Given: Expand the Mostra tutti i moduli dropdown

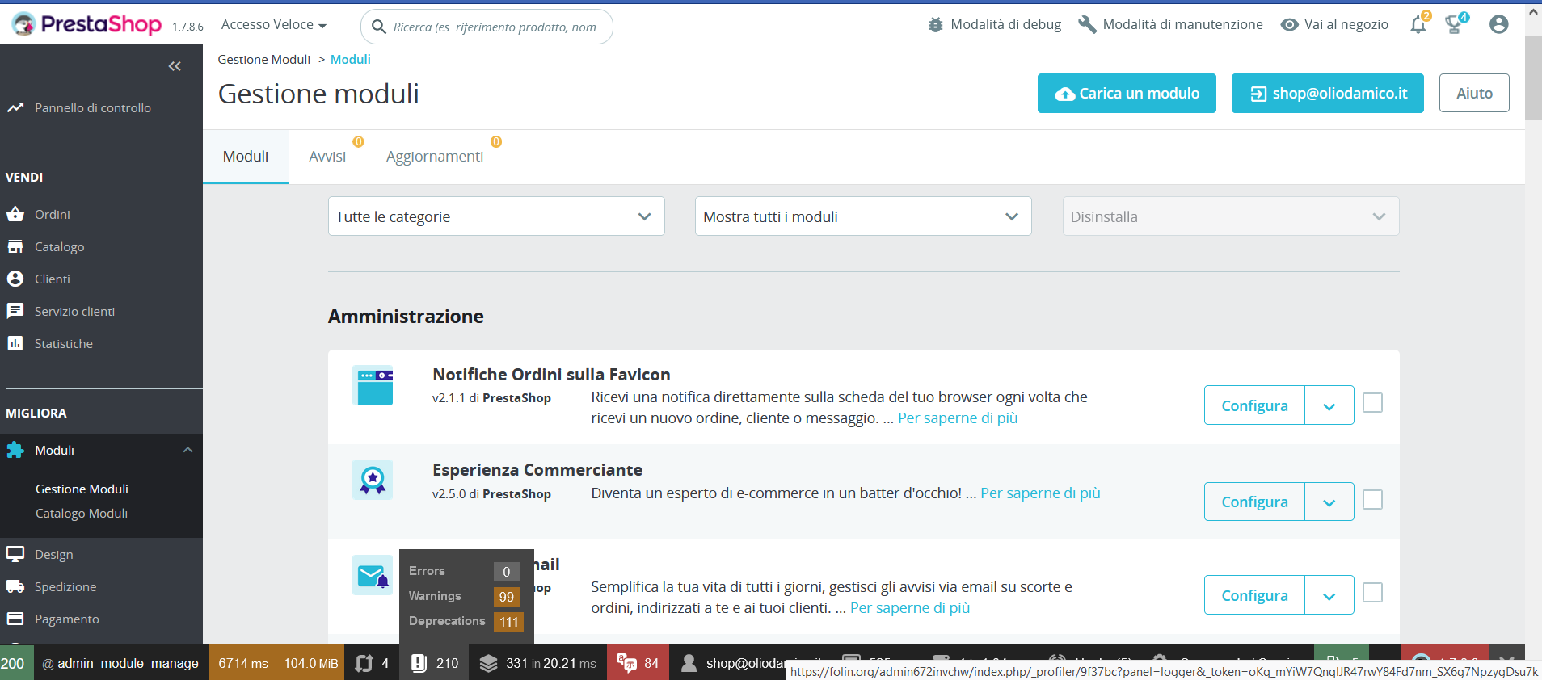Looking at the screenshot, I should pos(863,216).
